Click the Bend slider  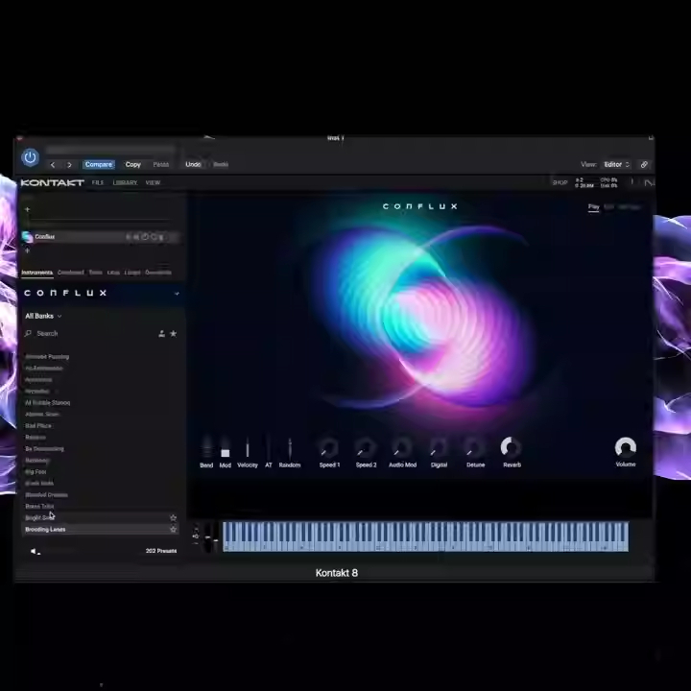206,448
